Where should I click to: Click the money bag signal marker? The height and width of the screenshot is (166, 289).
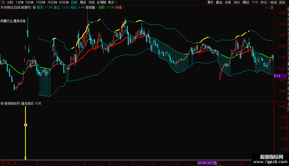tap(25, 125)
